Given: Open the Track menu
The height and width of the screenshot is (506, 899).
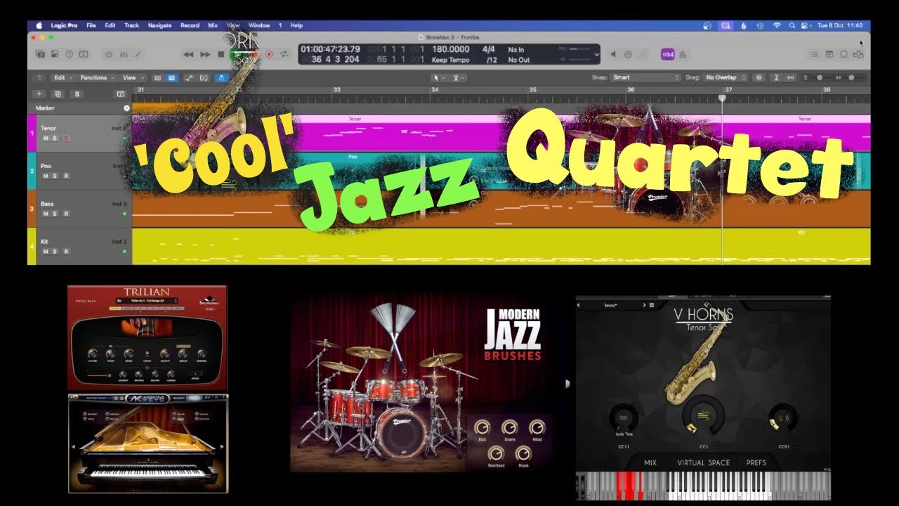Looking at the screenshot, I should (x=131, y=25).
